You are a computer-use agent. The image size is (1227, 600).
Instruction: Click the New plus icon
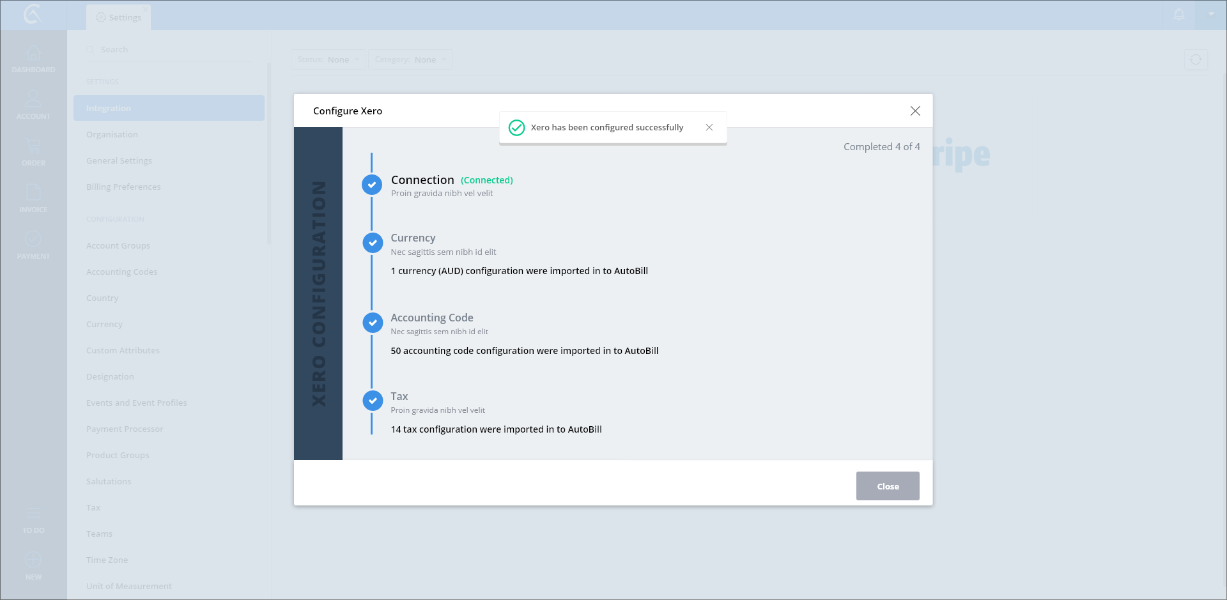[x=33, y=560]
